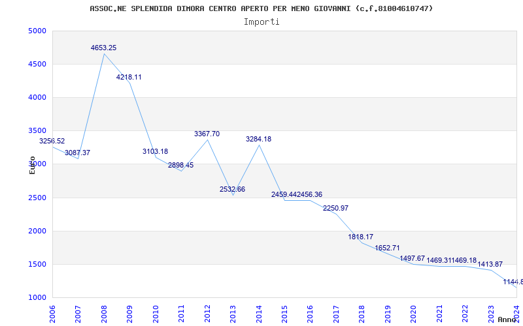Click the x-axis year 2023
The height and width of the screenshot is (326, 523).
pyautogui.click(x=491, y=314)
